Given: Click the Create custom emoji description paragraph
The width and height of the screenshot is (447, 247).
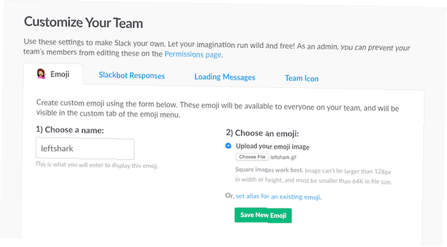Looking at the screenshot, I should [x=218, y=109].
